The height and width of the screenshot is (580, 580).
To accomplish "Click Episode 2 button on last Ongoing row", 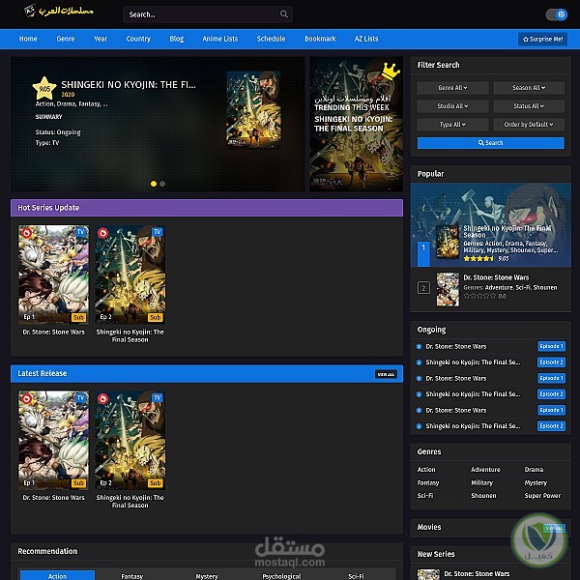I will tap(551, 426).
